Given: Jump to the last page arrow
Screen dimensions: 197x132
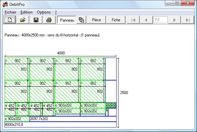Looking at the screenshot, I should (x=188, y=20).
